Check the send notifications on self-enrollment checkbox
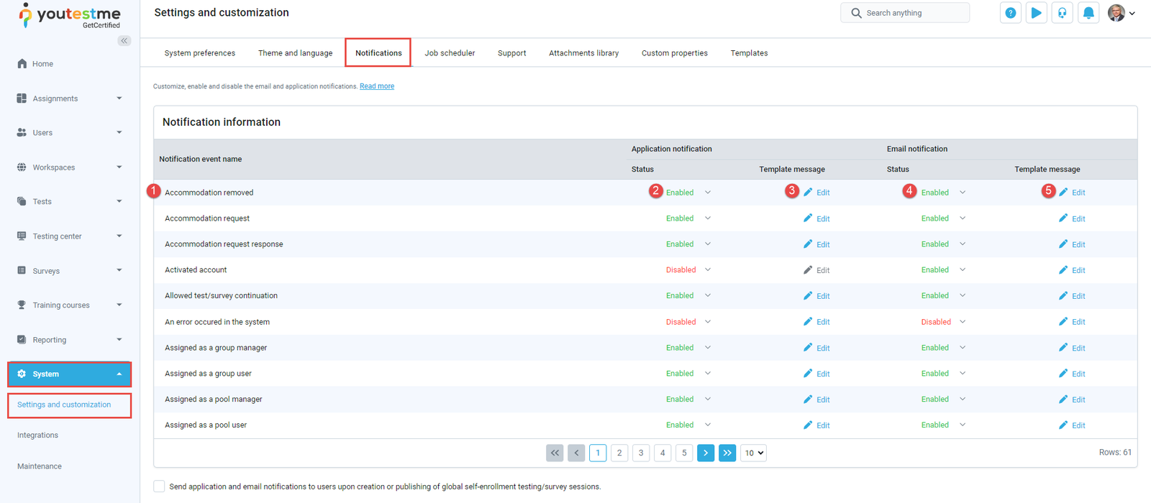The height and width of the screenshot is (503, 1151). (x=159, y=486)
